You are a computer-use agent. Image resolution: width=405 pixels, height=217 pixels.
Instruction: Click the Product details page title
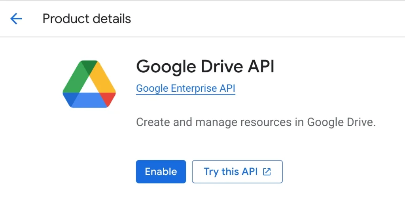point(87,19)
